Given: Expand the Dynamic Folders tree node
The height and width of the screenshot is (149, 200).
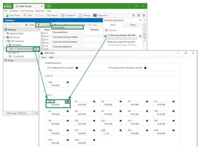Looking at the screenshot, I should point(5,33).
